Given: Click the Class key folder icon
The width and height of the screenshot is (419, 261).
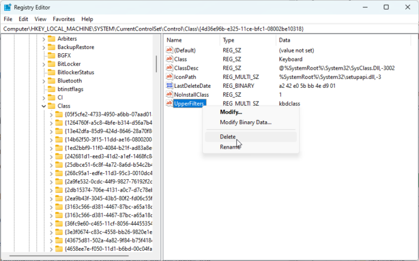Looking at the screenshot, I should coord(51,106).
